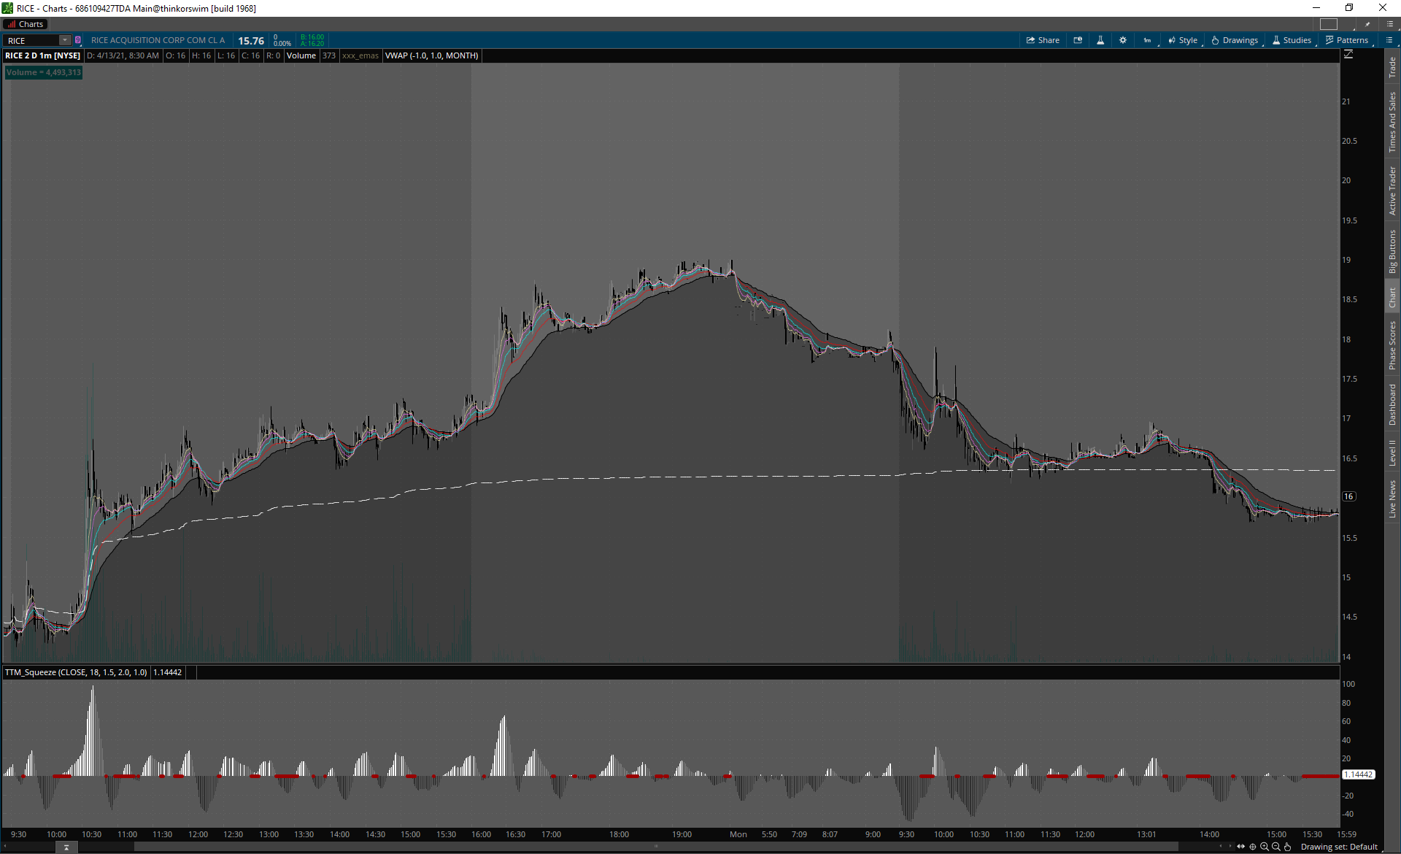The width and height of the screenshot is (1401, 854).
Task: Click the camera snapshot alert icon
Action: pos(1078,40)
